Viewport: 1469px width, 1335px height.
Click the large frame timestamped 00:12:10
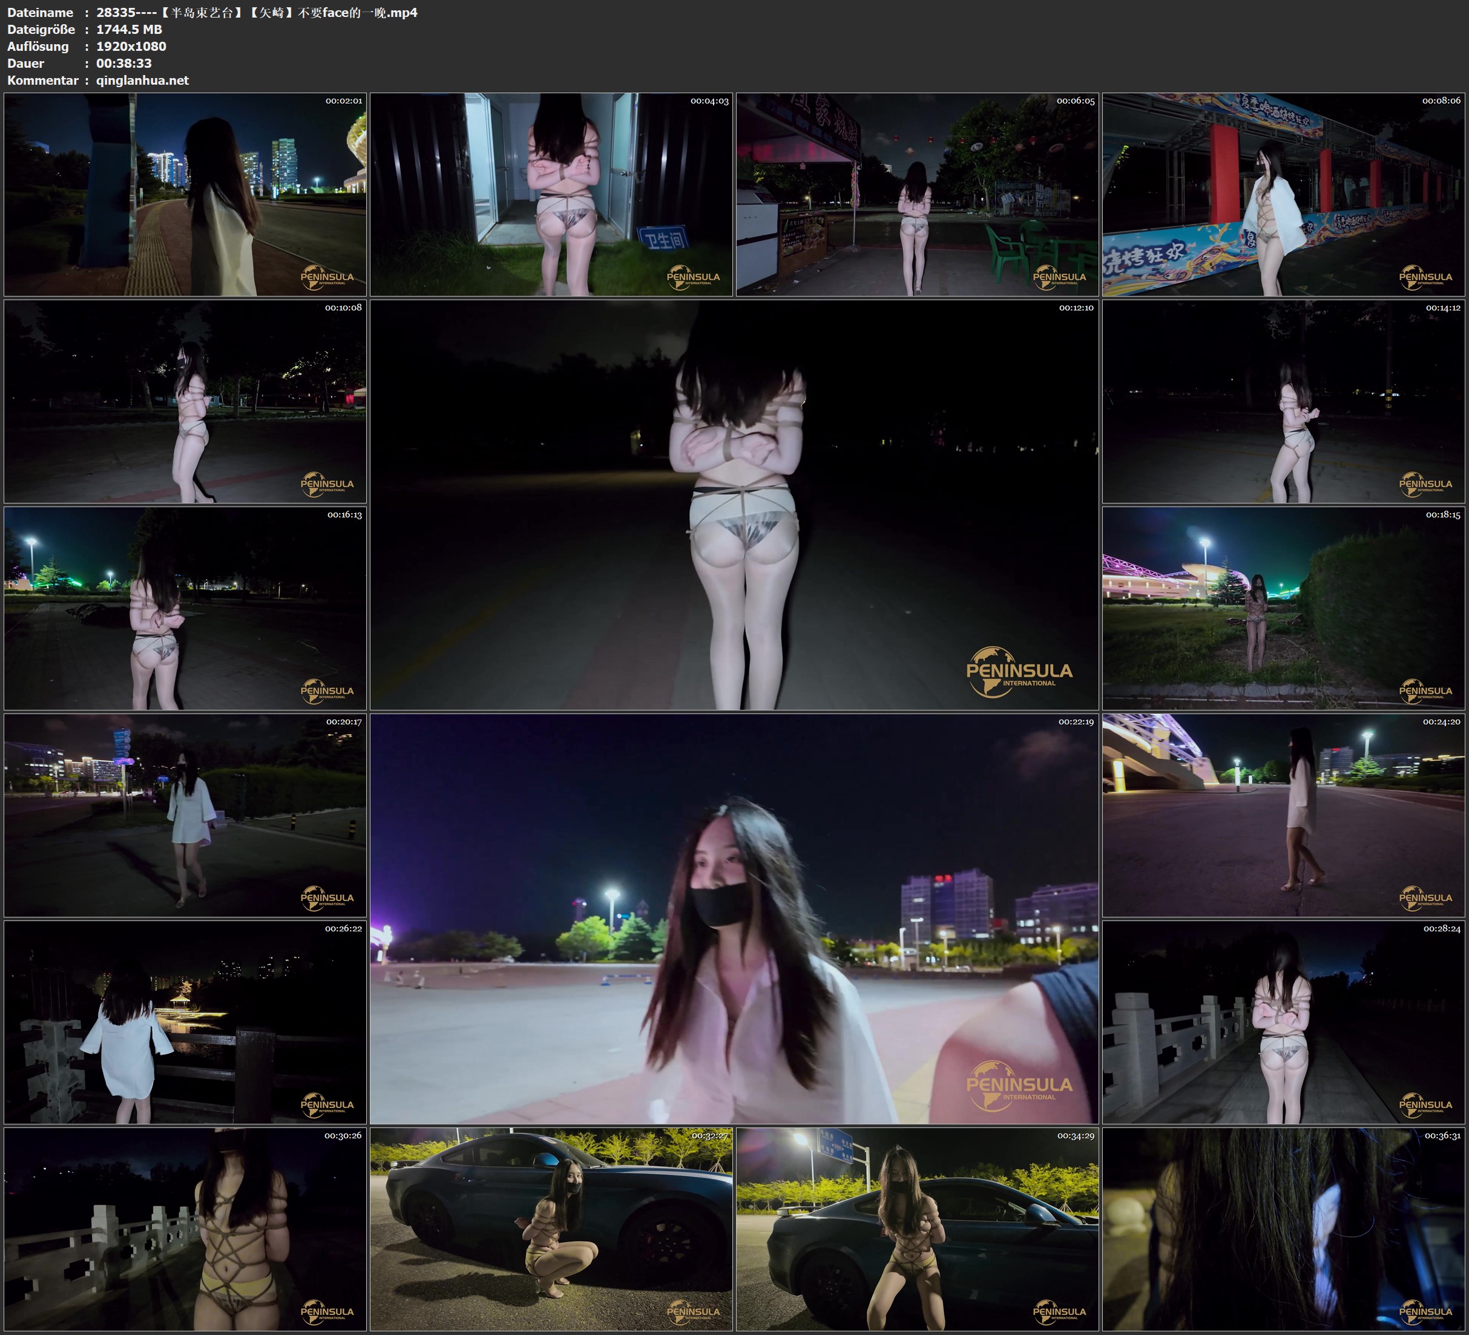(734, 504)
